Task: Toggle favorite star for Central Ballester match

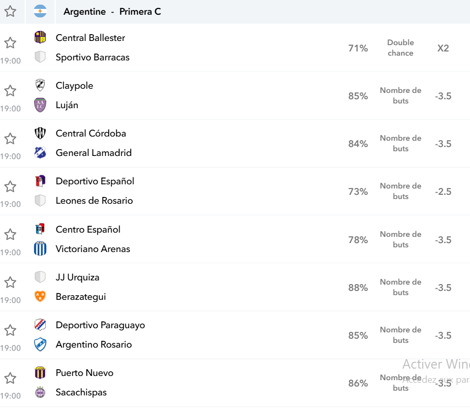Action: (10, 43)
